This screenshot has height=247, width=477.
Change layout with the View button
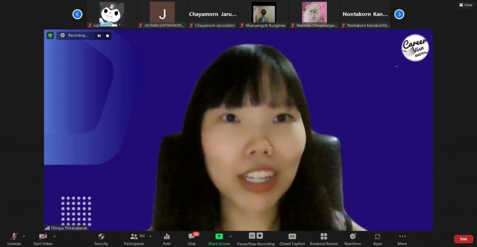(465, 5)
